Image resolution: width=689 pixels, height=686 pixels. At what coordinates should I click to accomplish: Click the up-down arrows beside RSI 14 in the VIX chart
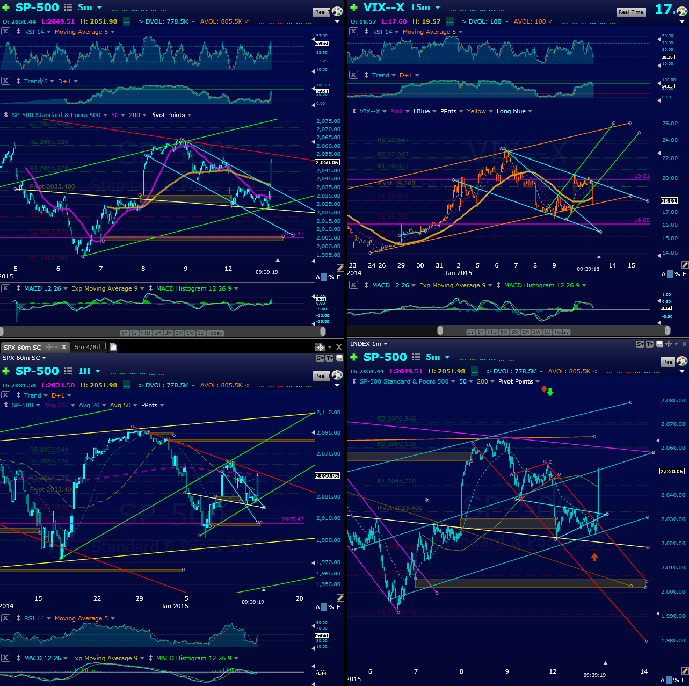pos(366,32)
